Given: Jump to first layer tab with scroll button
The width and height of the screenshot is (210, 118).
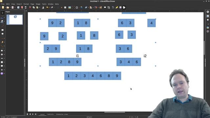Looking at the screenshot, I should click(x=27, y=114).
